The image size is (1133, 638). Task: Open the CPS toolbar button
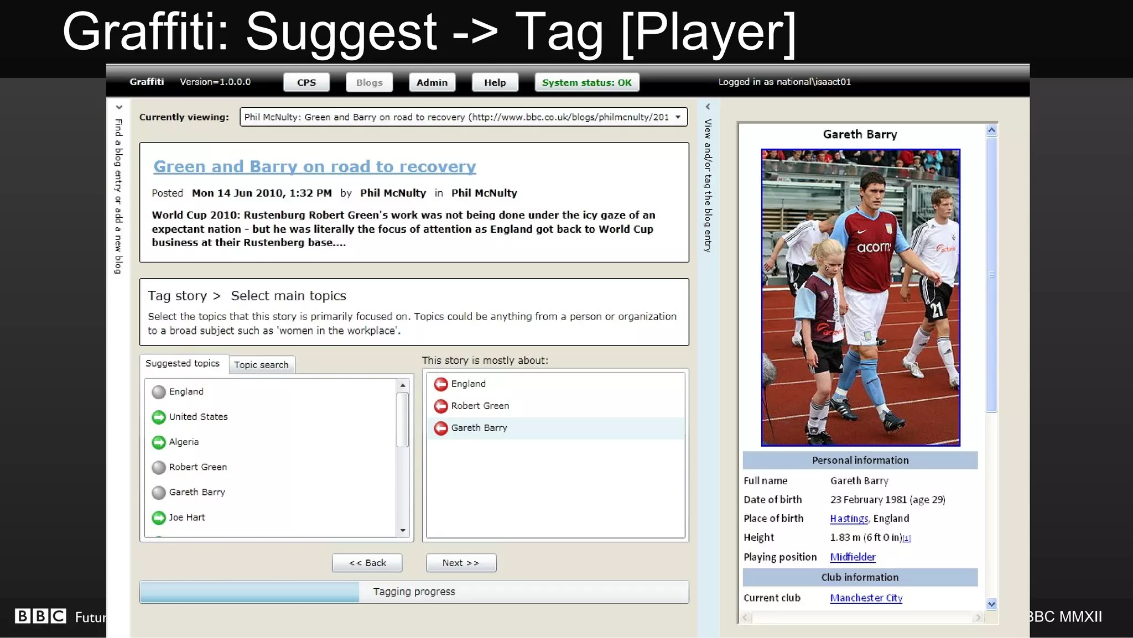click(x=306, y=82)
